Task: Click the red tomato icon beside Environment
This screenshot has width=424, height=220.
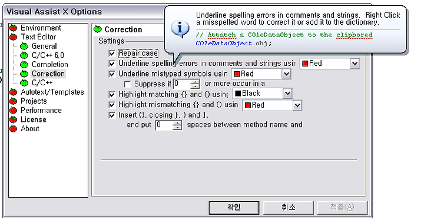Action: coord(13,28)
